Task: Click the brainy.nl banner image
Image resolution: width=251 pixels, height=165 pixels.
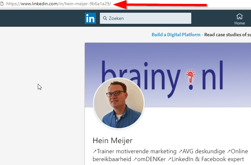Action: [x=168, y=75]
